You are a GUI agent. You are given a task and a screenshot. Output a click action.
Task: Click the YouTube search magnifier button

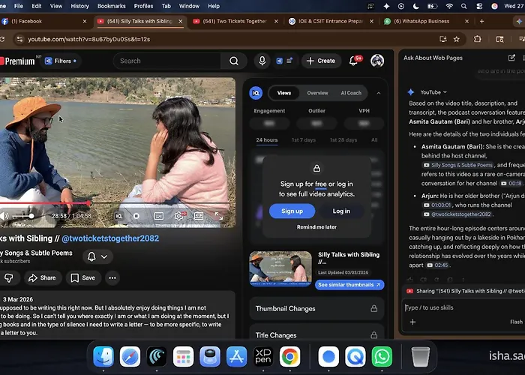(234, 61)
